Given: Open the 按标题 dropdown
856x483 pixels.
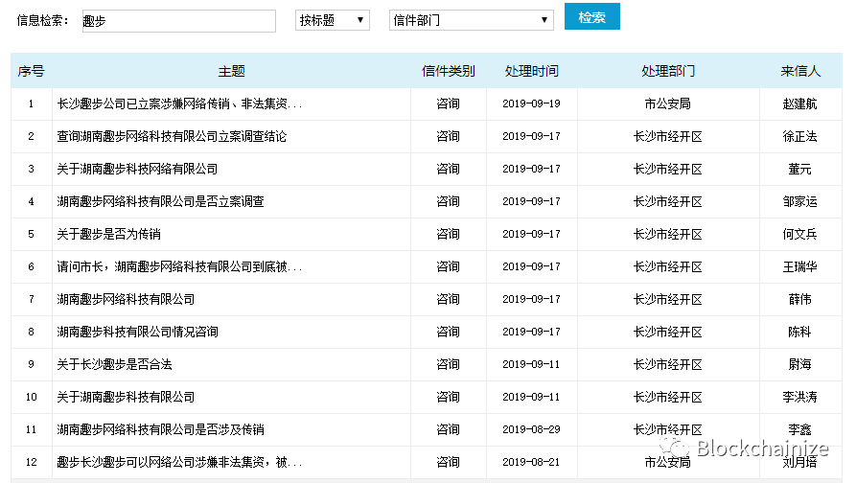Looking at the screenshot, I should [332, 20].
